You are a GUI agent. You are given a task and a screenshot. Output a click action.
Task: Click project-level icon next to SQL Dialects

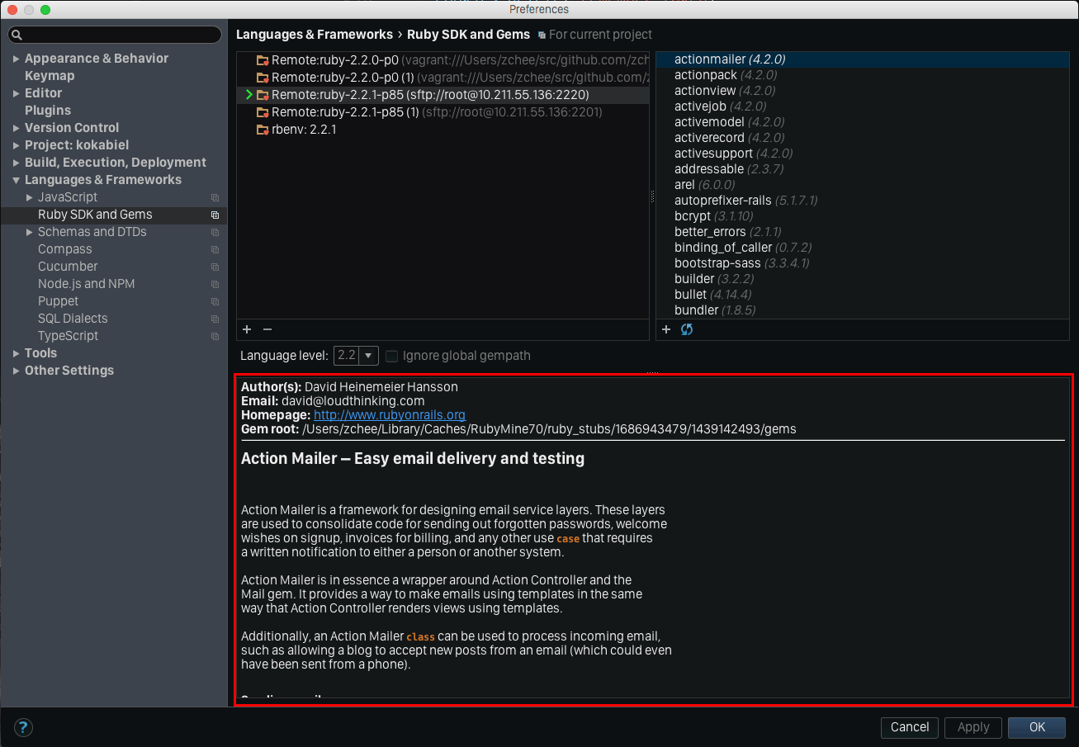coord(215,319)
